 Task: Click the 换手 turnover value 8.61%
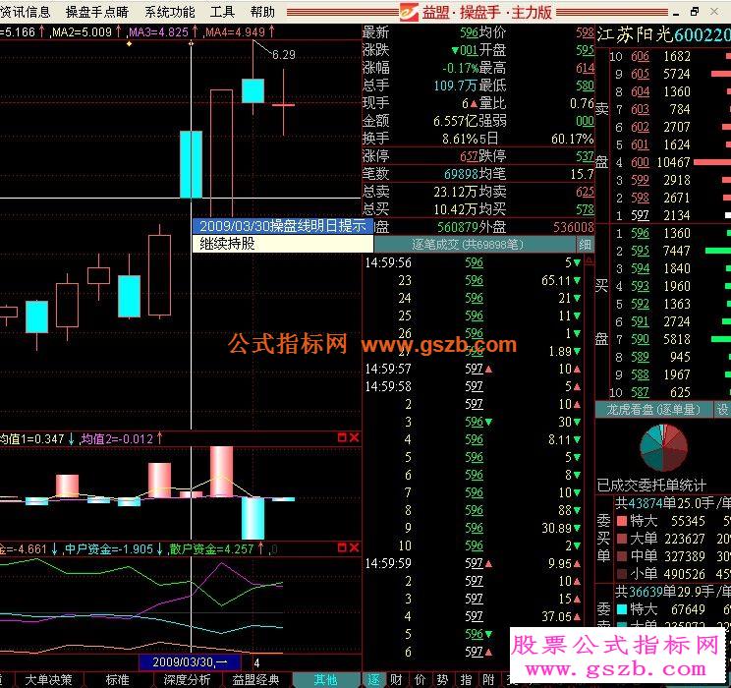coord(460,139)
